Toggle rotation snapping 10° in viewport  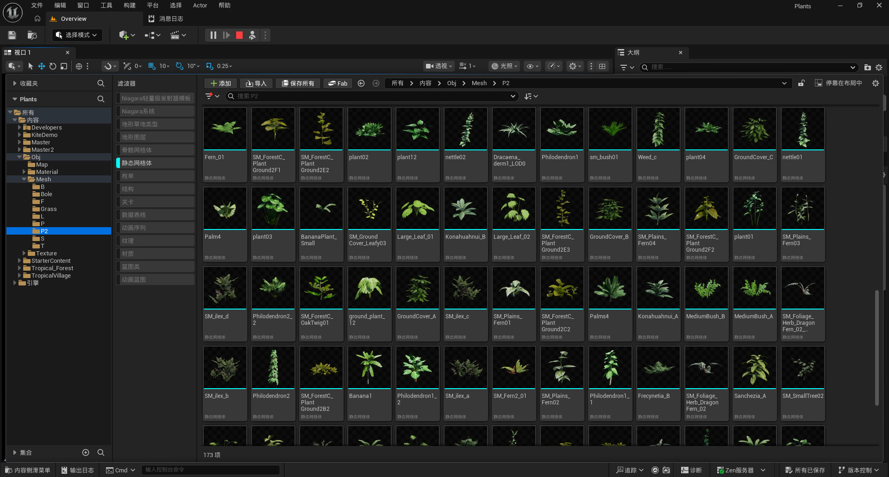click(x=180, y=66)
